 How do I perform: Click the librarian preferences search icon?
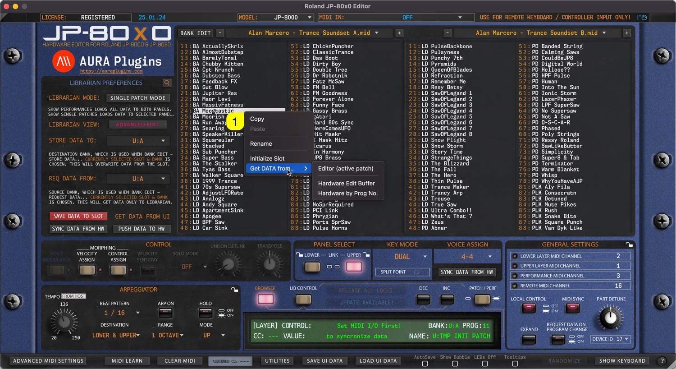point(167,83)
